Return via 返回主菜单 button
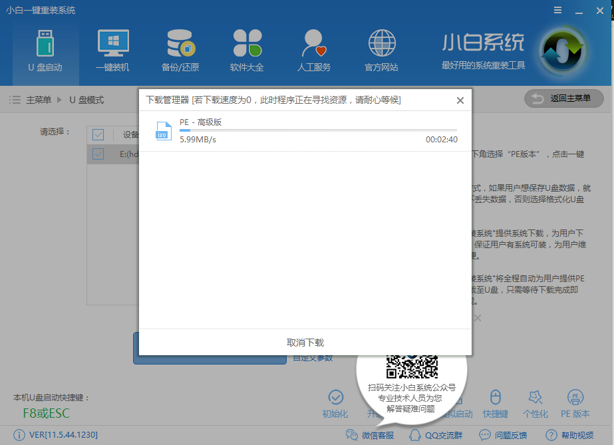 [563, 98]
